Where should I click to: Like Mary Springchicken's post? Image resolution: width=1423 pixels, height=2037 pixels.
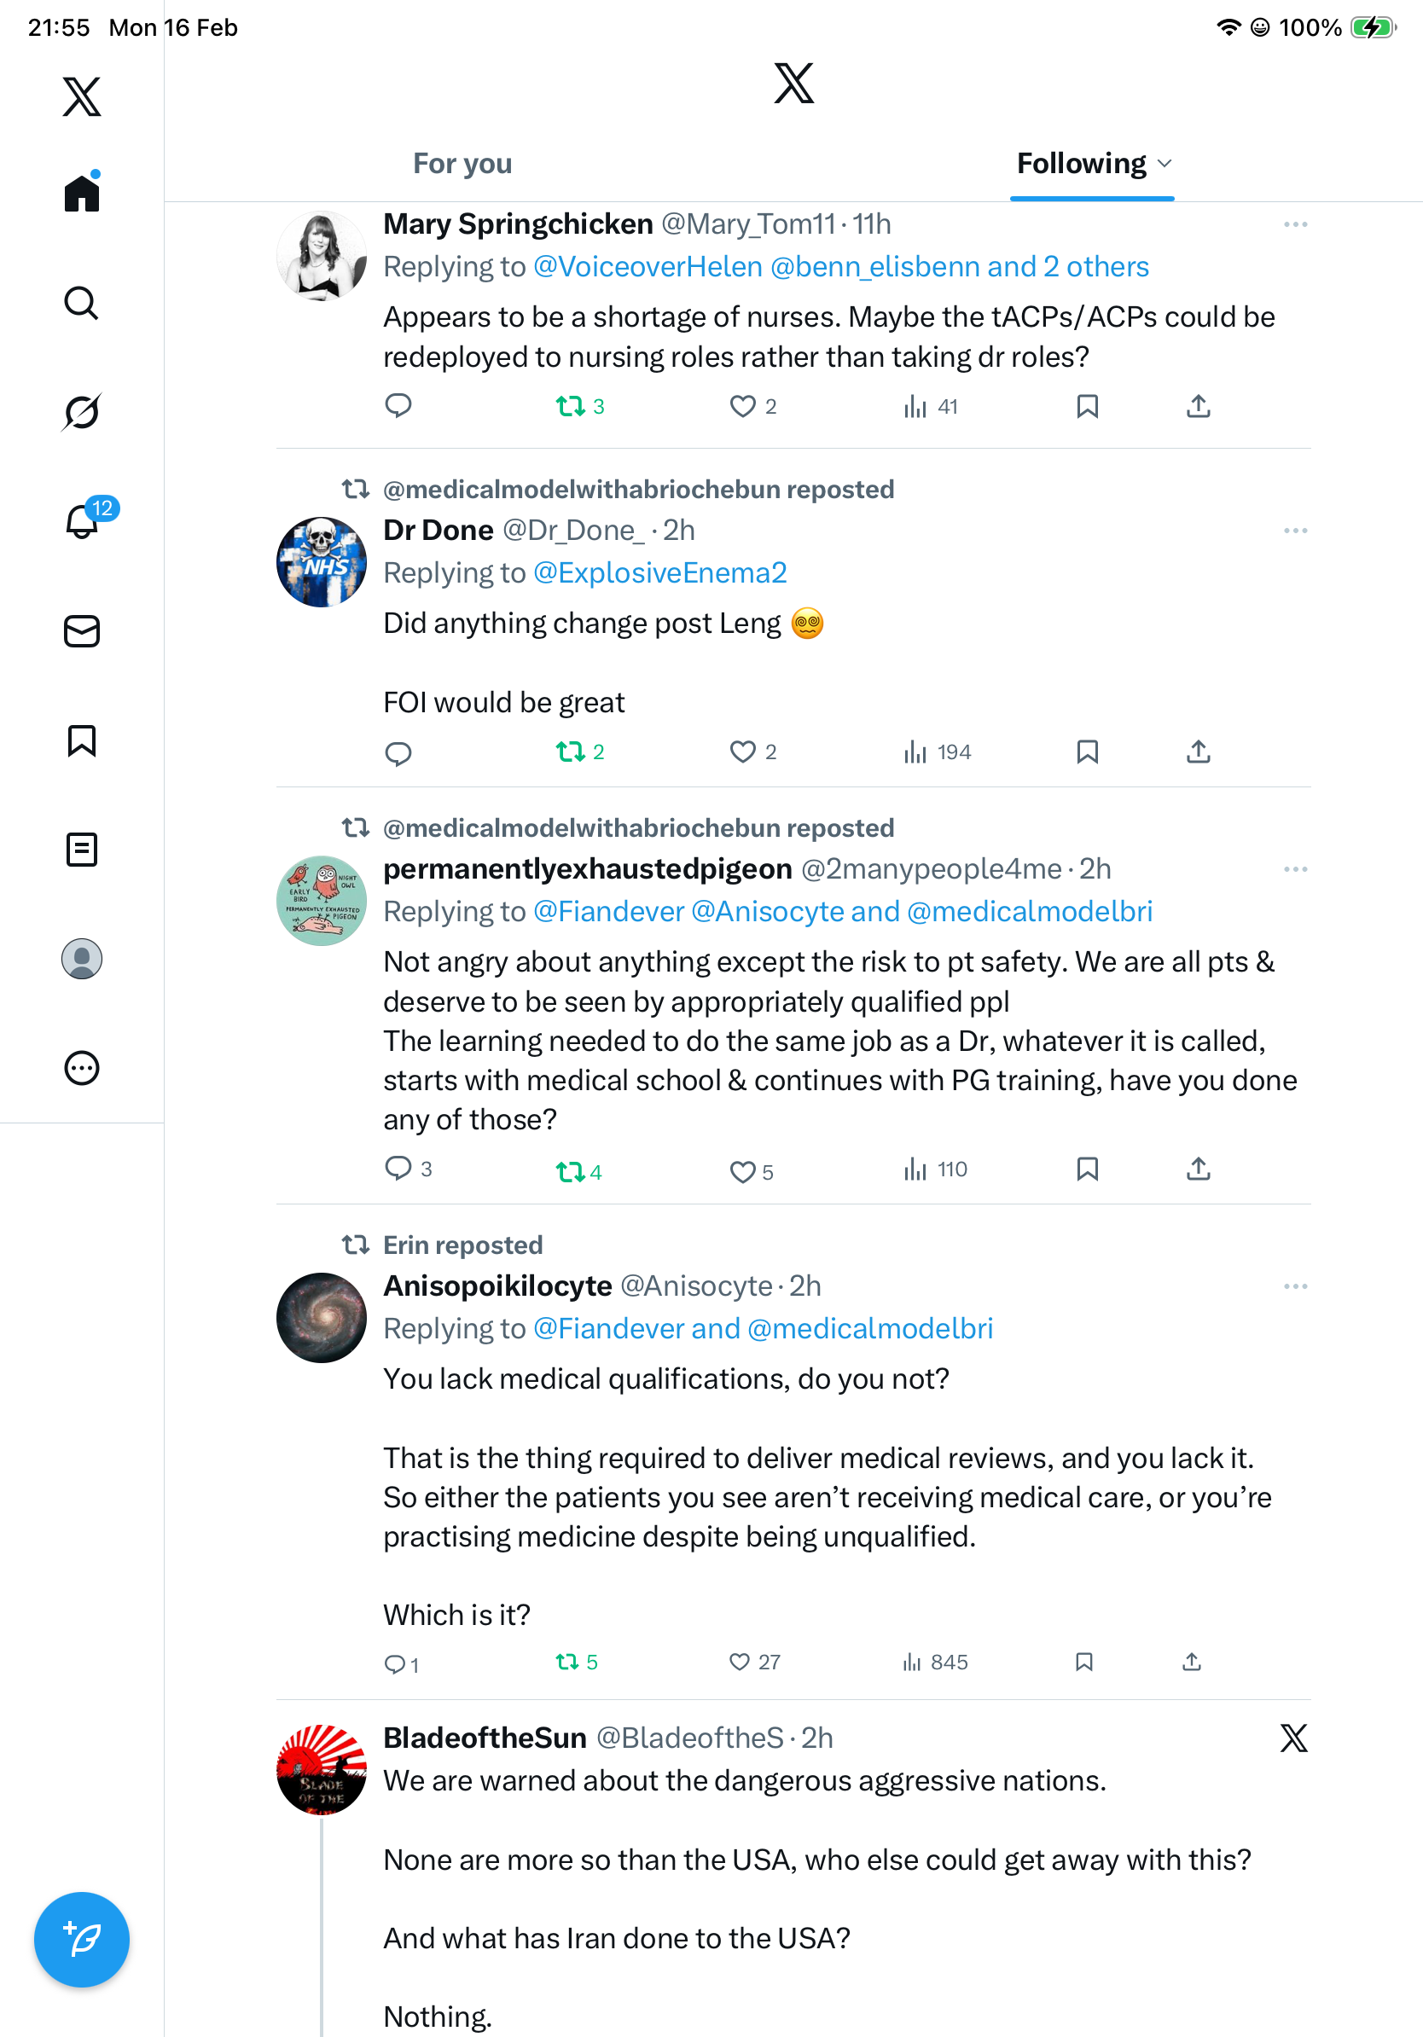tap(741, 406)
